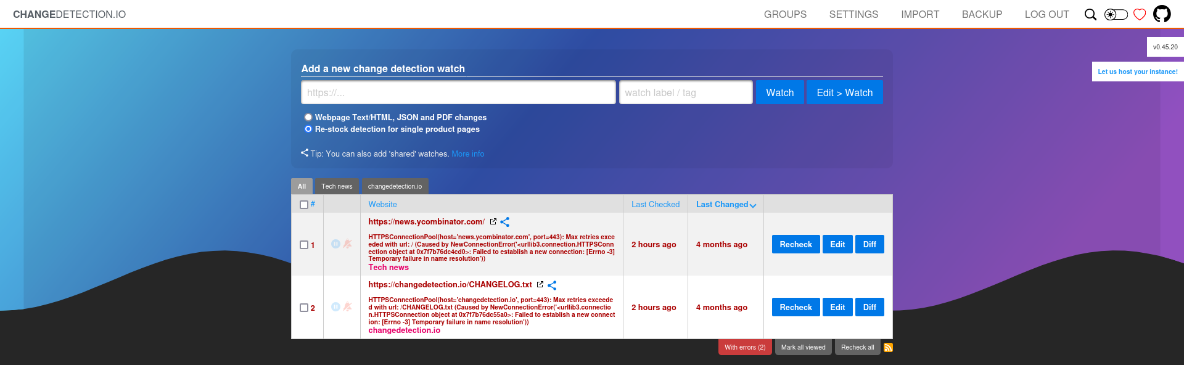Image resolution: width=1184 pixels, height=365 pixels.
Task: Edit the CHANGELOG.txt watch
Action: pyautogui.click(x=837, y=307)
